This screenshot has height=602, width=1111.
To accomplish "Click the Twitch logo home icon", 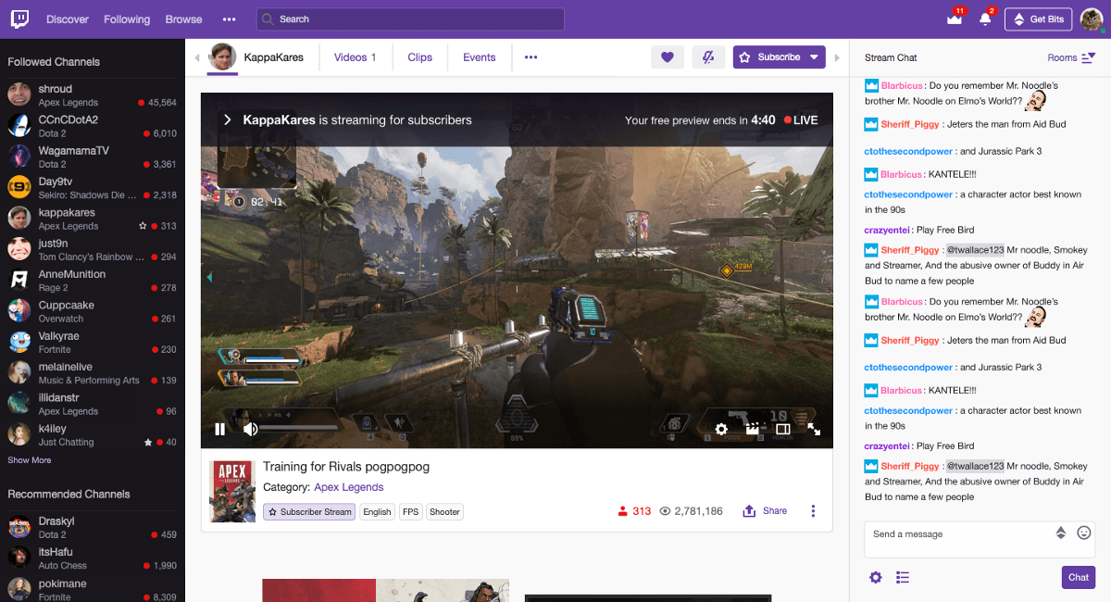I will pos(19,19).
